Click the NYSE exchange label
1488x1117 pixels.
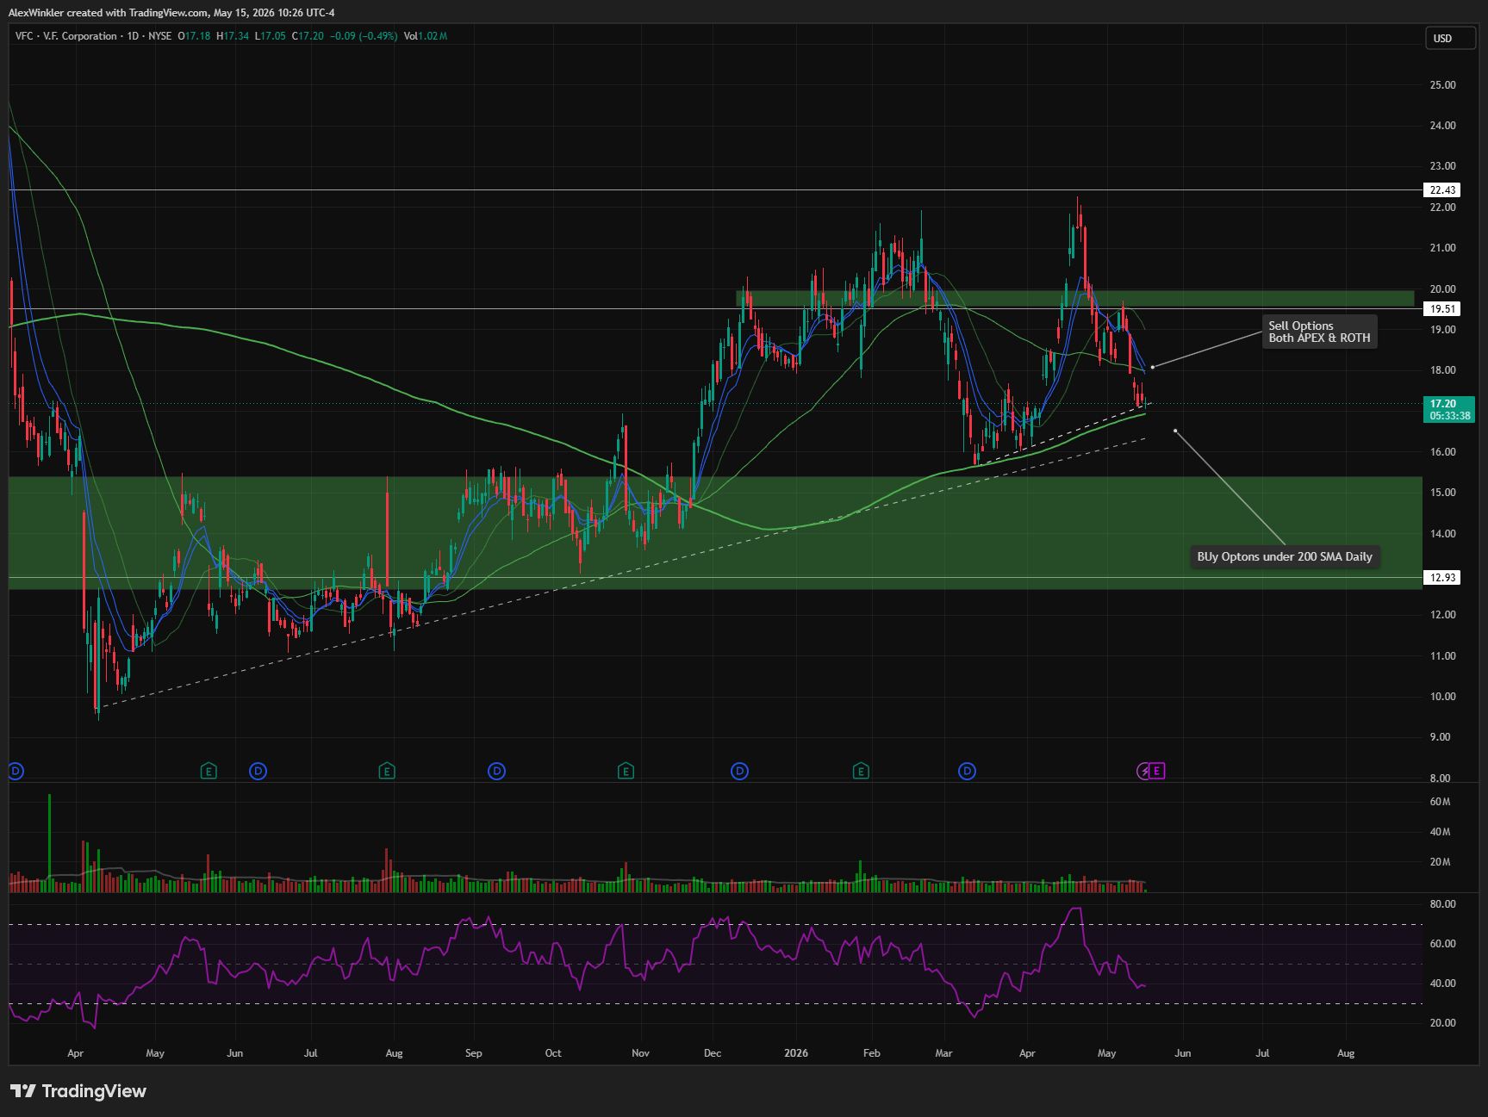(x=159, y=36)
